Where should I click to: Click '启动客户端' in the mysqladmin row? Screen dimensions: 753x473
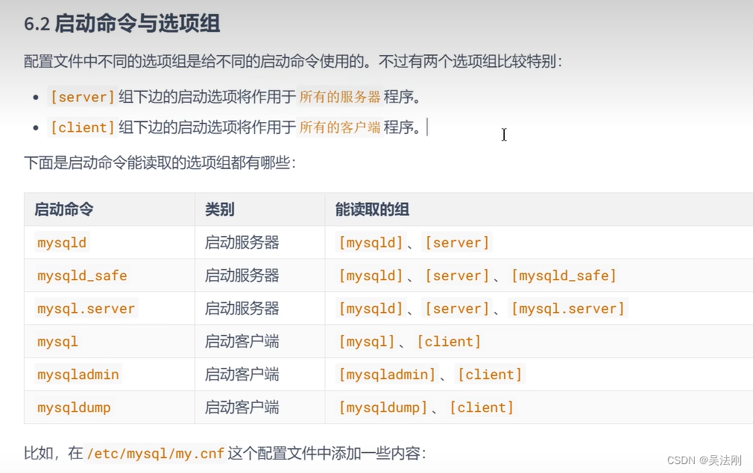coord(242,375)
